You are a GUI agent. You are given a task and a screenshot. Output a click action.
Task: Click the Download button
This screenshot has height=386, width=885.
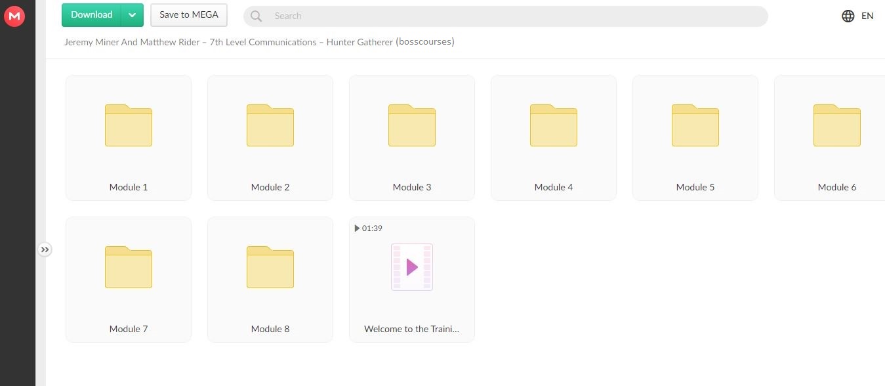pyautogui.click(x=92, y=15)
